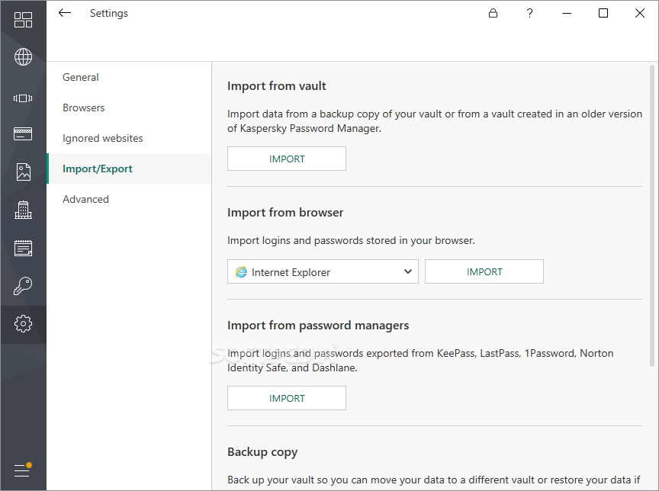Click the 'Import from password managers' heading
This screenshot has height=491, width=659.
[x=318, y=326]
